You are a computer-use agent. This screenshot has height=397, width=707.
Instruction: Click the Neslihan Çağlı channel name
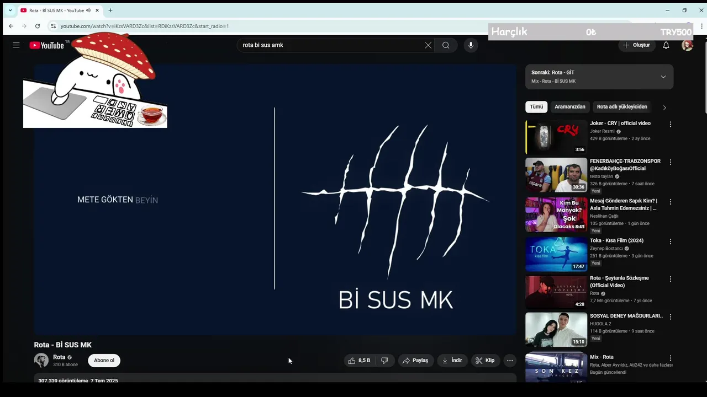click(604, 216)
